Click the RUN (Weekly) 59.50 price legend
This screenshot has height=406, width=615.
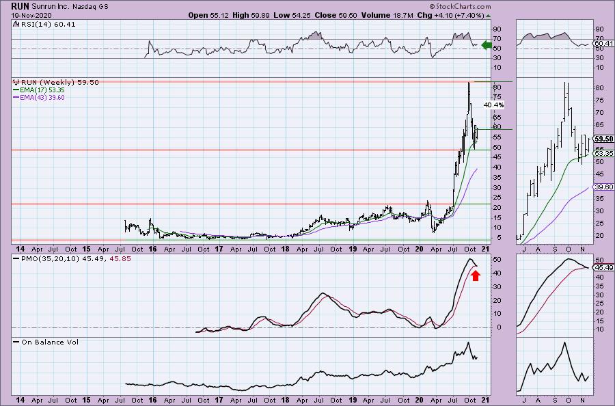tap(60, 83)
